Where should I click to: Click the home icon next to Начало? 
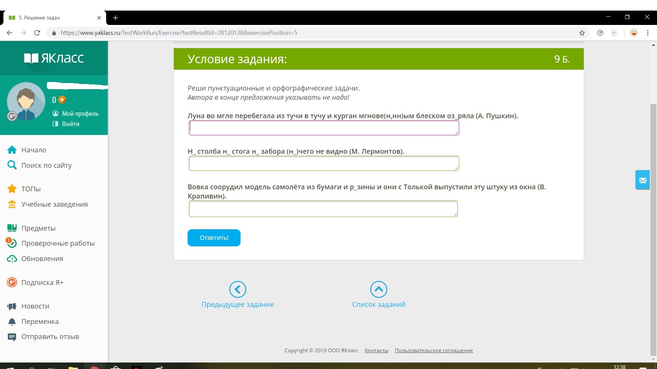click(x=12, y=150)
